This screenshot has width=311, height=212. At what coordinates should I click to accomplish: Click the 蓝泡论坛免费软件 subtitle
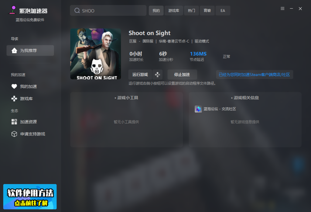tap(30, 20)
